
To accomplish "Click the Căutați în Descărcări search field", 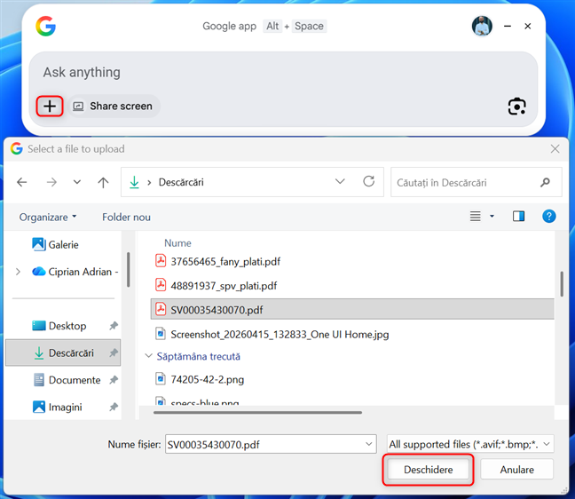I will coord(466,182).
